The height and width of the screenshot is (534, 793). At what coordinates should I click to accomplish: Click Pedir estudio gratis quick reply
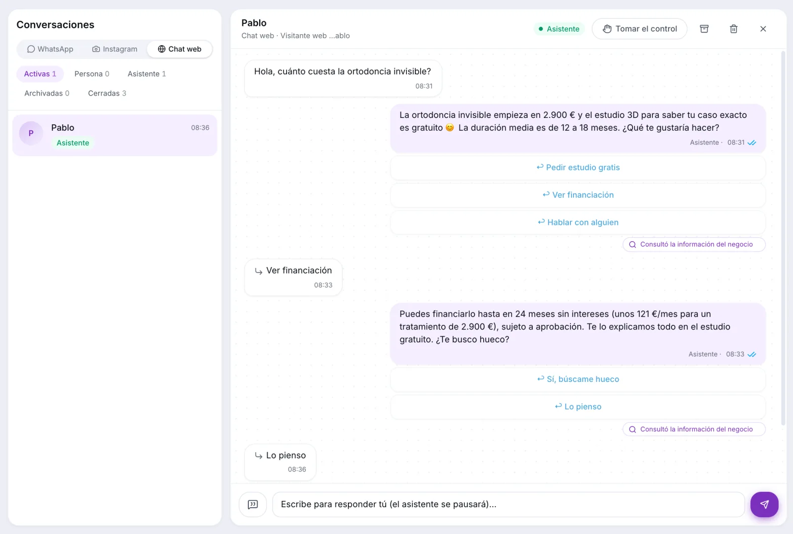pos(578,167)
